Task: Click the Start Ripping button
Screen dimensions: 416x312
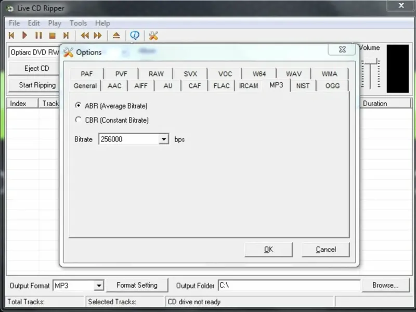Action: [x=34, y=85]
